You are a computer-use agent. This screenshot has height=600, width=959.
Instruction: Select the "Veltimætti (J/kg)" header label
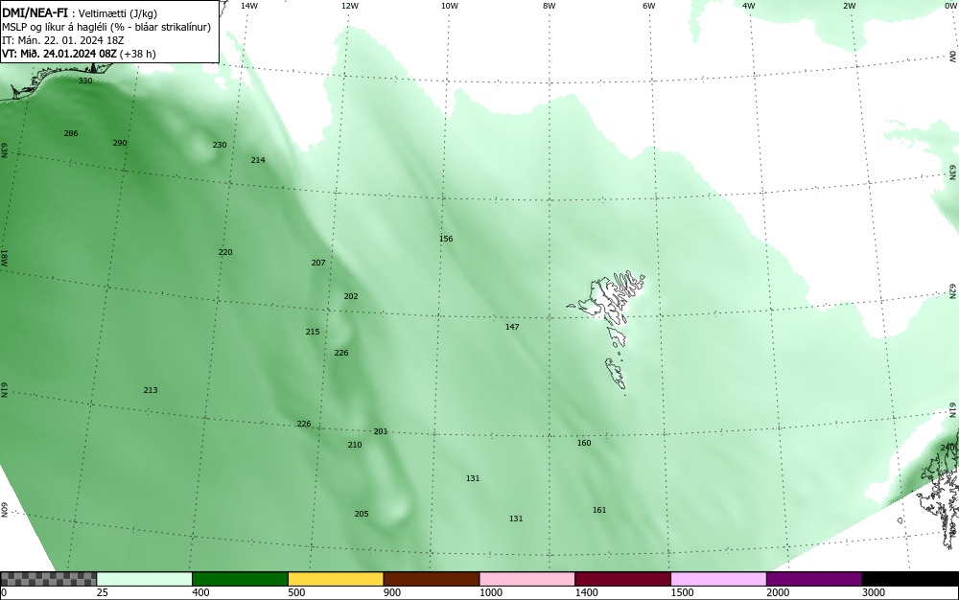coord(117,14)
